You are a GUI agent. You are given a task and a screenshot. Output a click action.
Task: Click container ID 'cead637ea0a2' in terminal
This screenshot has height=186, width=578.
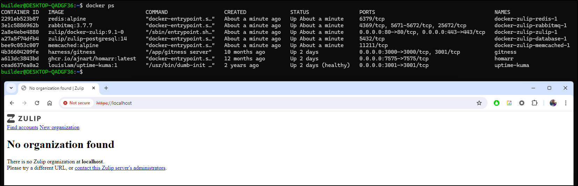point(20,65)
